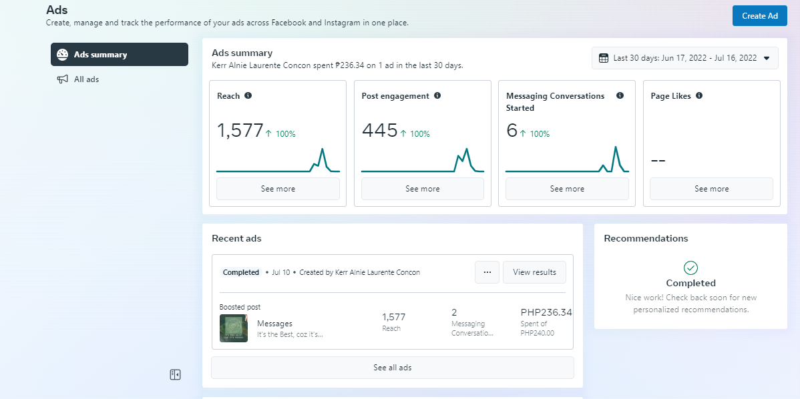Click See all ads button

393,368
